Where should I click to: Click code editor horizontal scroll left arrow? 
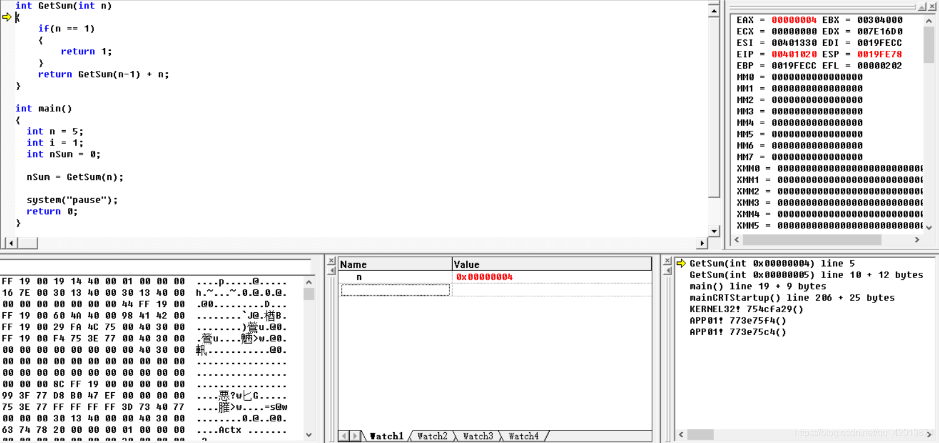tap(11, 243)
